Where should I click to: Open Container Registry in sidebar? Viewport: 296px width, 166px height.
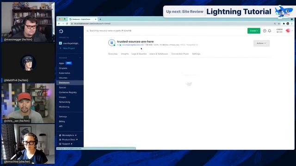68,92
